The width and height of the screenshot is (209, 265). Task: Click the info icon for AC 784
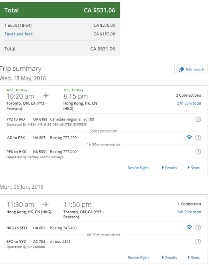[198, 242]
